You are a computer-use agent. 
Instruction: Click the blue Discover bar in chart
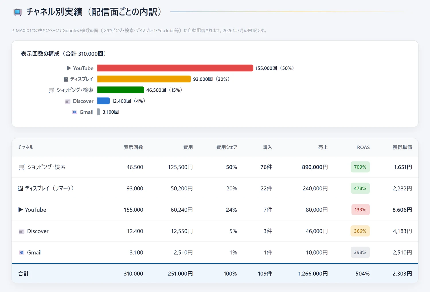tap(103, 101)
